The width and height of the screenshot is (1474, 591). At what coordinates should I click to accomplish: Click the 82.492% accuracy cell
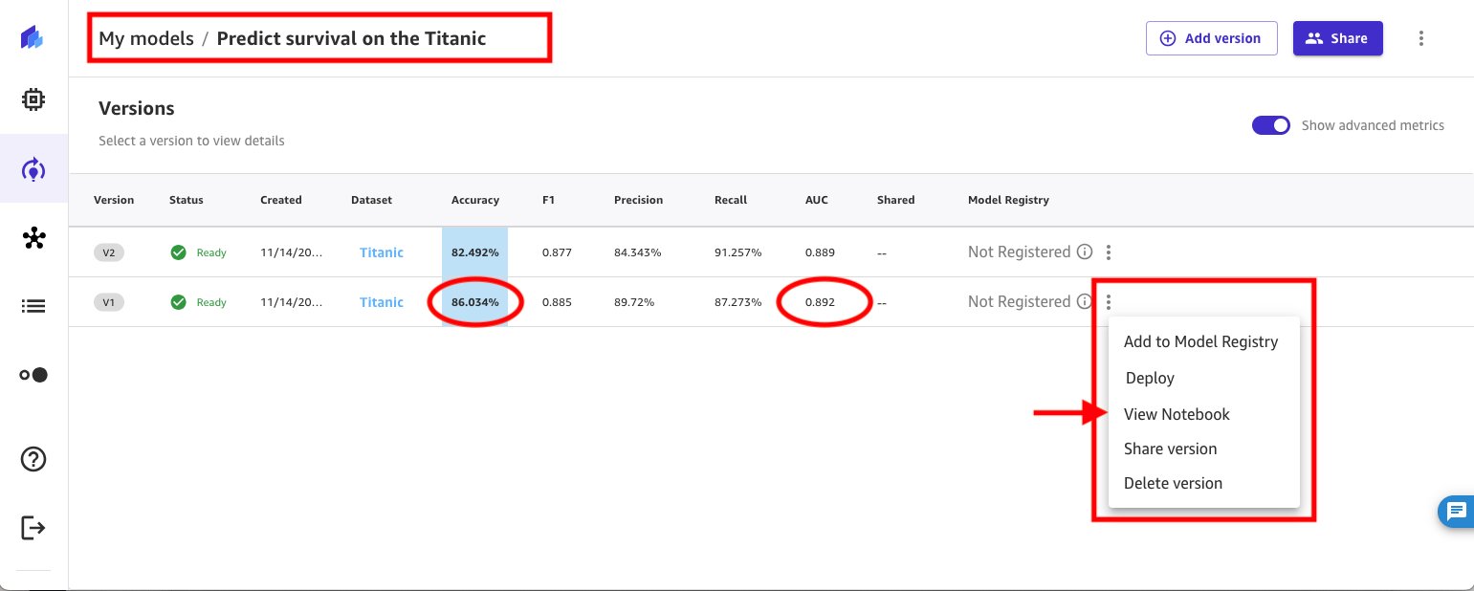click(475, 252)
